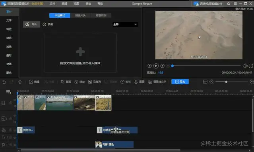This screenshot has height=152, width=254.
Task: Start 配音 voiceover with microphone icon
Action: pos(139,82)
